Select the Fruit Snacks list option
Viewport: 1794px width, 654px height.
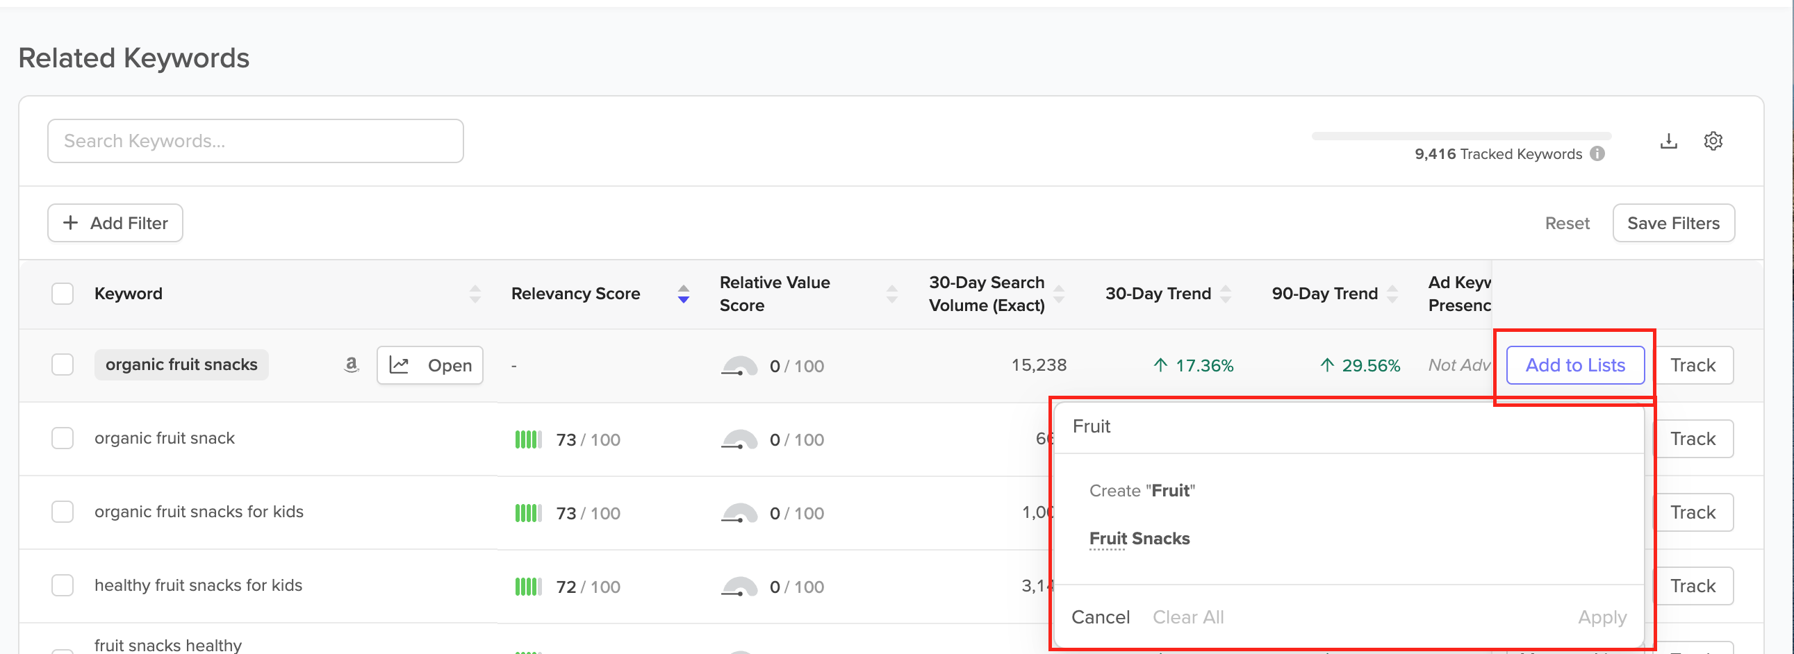click(1139, 539)
